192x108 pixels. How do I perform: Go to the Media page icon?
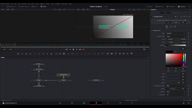click(x=60, y=103)
